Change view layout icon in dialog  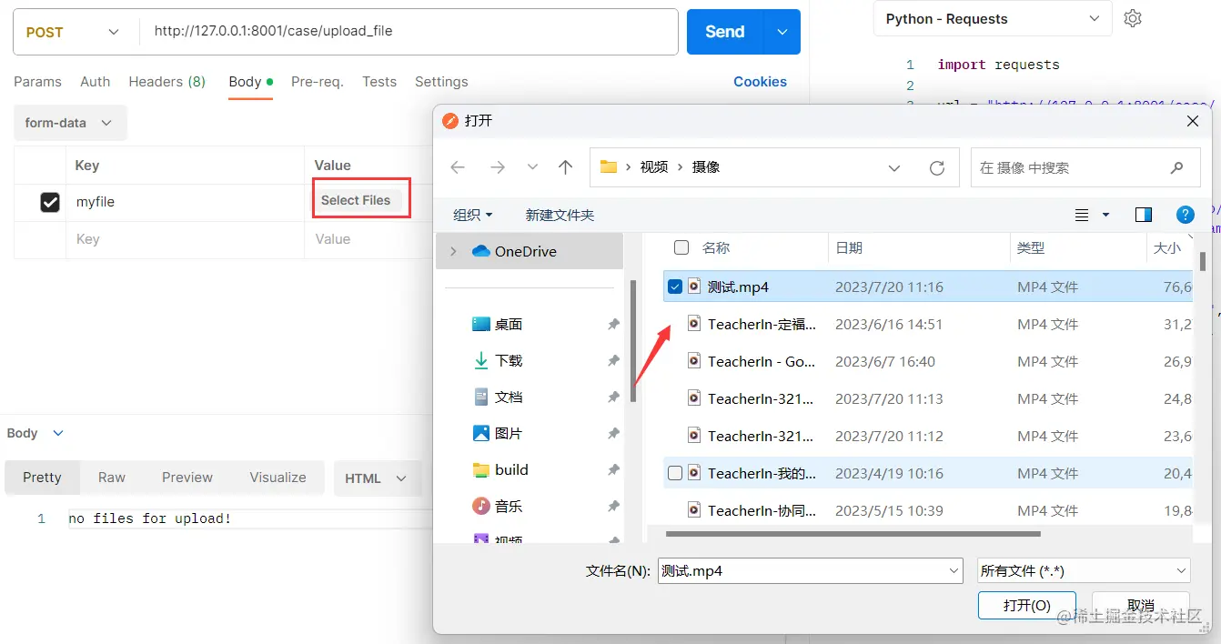pyautogui.click(x=1082, y=215)
